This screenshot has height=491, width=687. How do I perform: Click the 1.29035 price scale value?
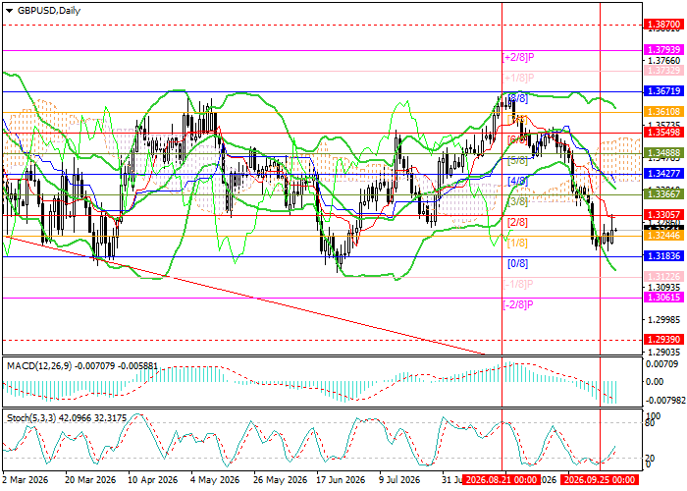tap(663, 352)
